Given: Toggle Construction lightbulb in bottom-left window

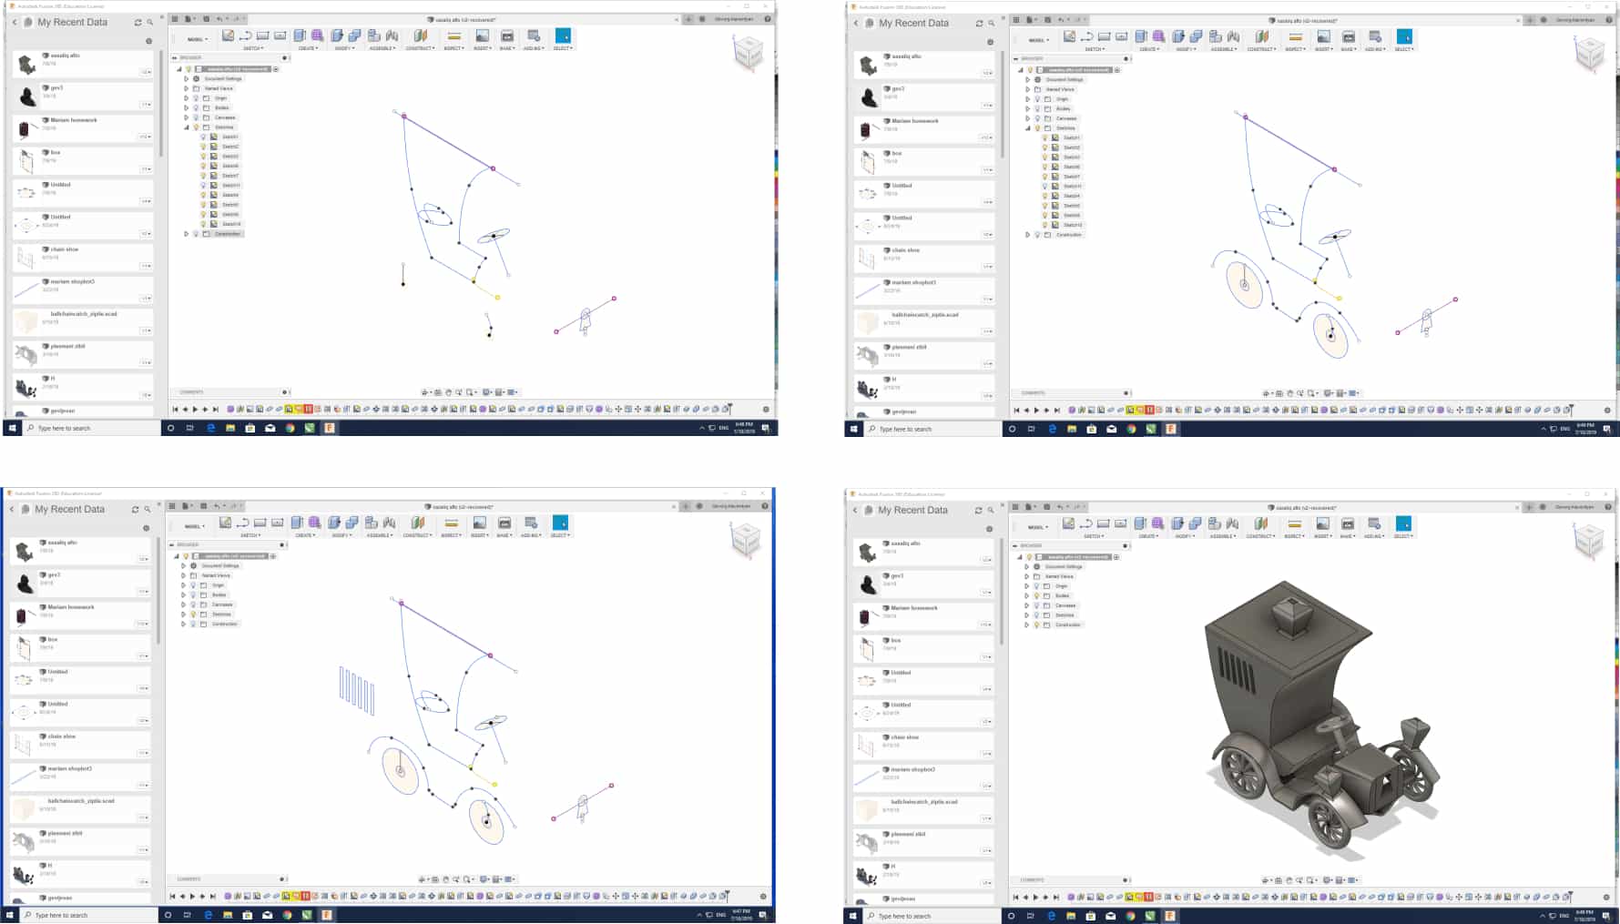Looking at the screenshot, I should coord(193,624).
